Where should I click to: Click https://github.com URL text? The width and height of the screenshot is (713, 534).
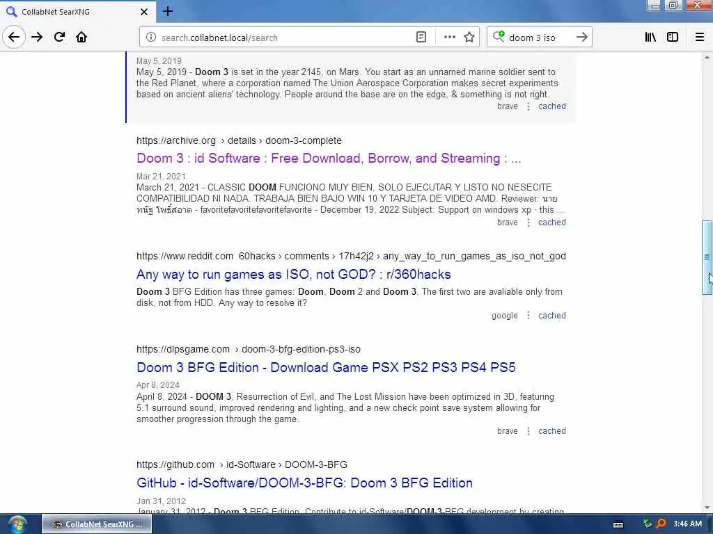click(175, 464)
